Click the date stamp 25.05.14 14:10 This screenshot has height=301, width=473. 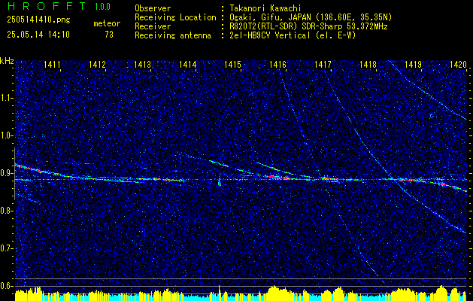point(38,35)
